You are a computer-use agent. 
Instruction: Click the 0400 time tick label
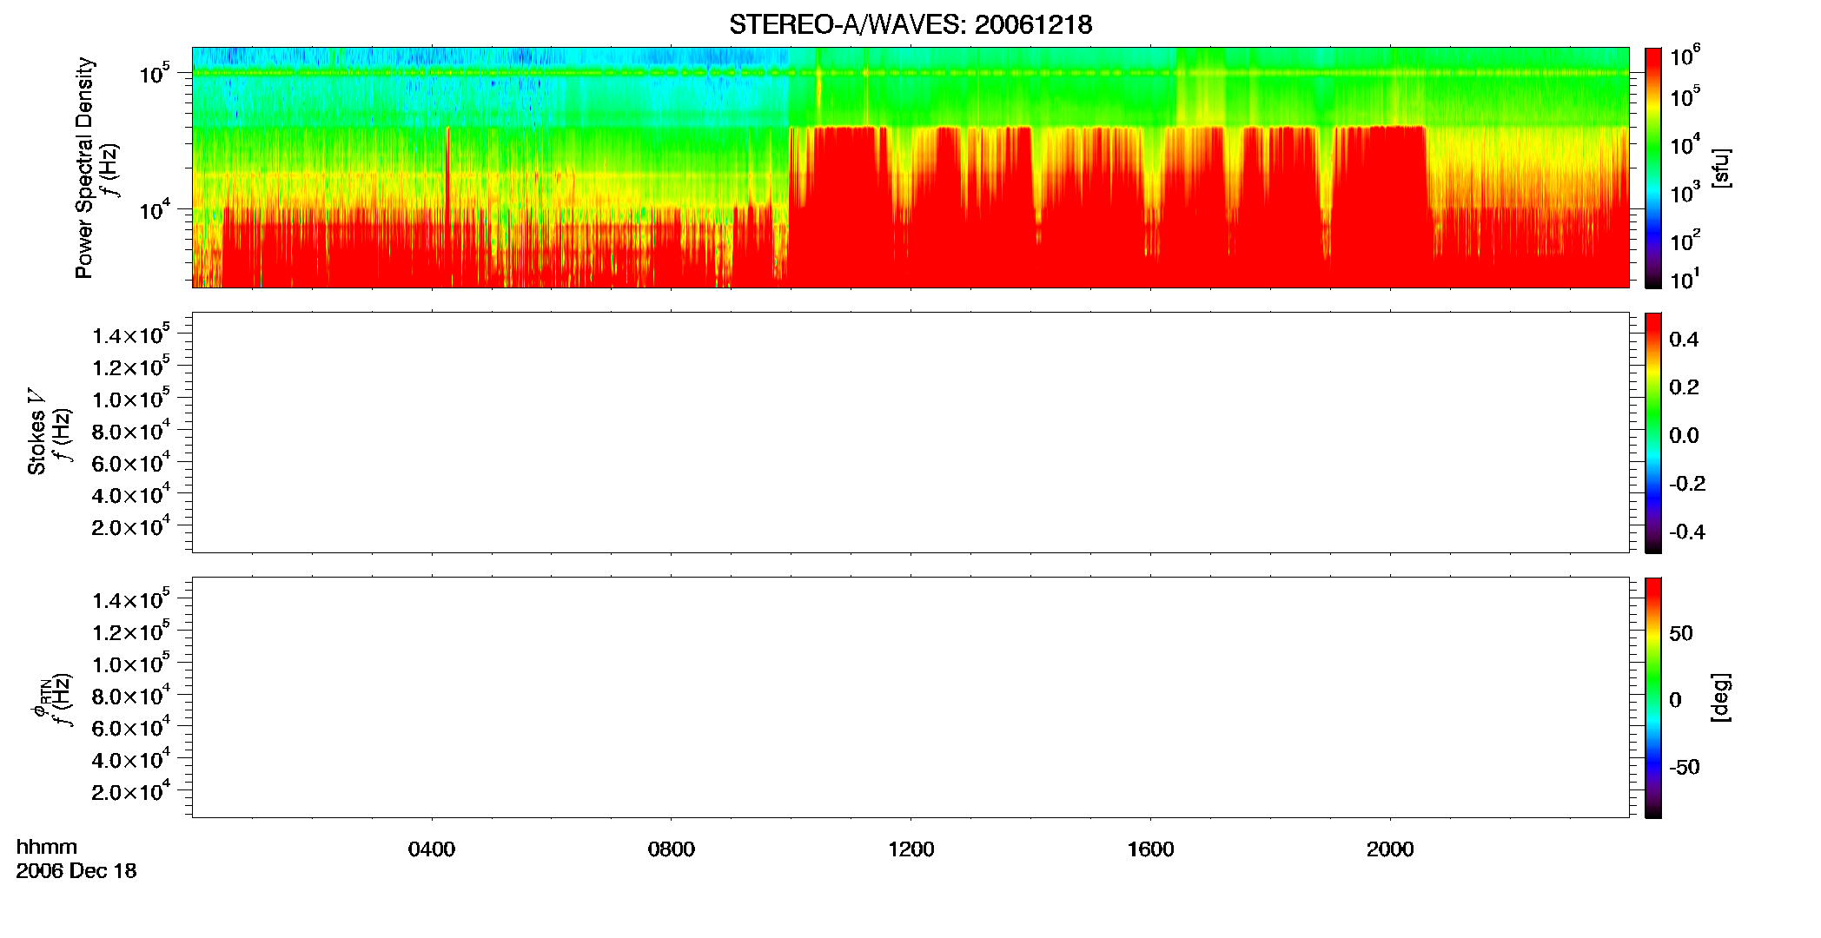432,849
